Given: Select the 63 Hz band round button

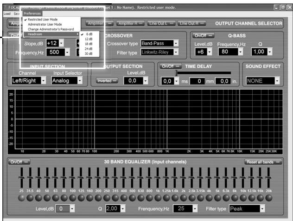Looking at the screenshot, I should (x=56, y=198).
